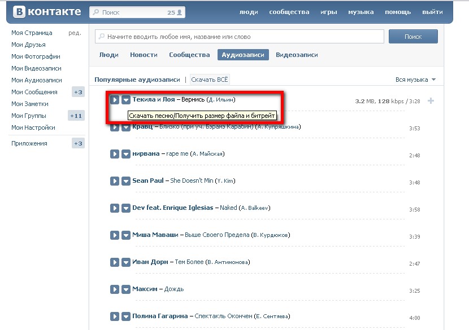Play the Максим Дождь track
469x330 pixels.
pyautogui.click(x=115, y=289)
